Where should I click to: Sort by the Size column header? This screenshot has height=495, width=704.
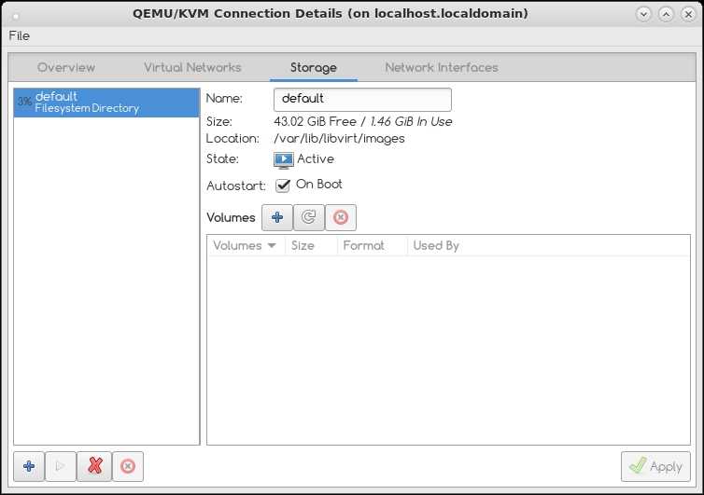(x=311, y=246)
